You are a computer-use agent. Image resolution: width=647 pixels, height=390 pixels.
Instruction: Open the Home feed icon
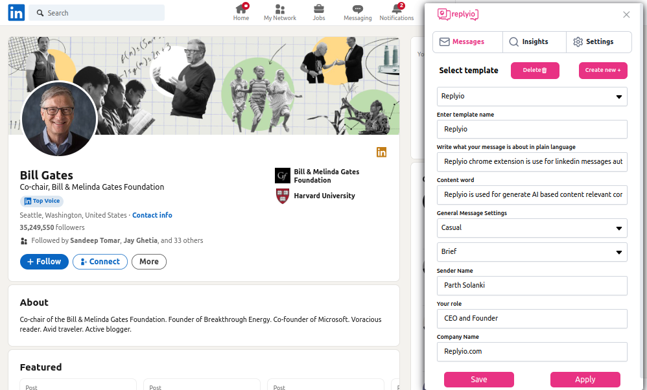click(x=241, y=9)
